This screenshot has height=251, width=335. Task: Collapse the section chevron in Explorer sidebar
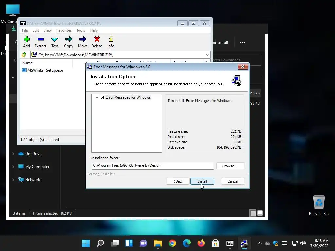coord(13,78)
